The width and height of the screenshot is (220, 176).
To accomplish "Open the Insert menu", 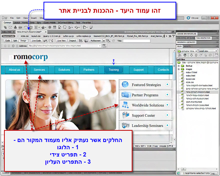I will point(34,18).
